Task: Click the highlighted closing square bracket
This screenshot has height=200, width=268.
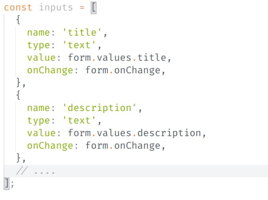Action: coord(7,184)
